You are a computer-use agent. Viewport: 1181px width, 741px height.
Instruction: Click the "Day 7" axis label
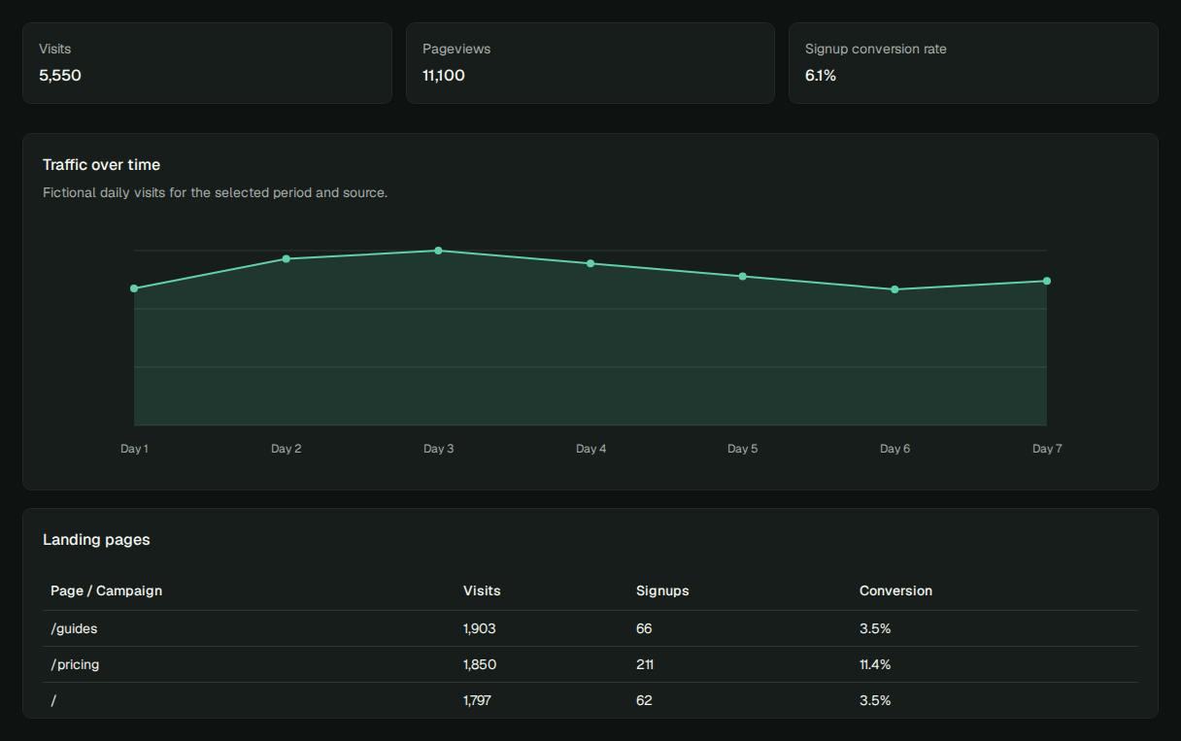[1047, 449]
